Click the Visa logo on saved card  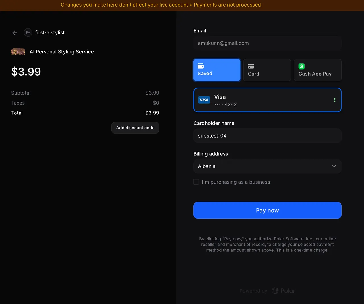click(204, 100)
